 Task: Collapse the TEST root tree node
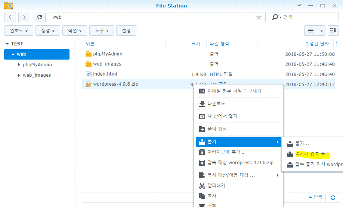7,44
